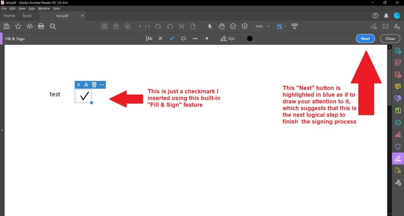Choose the selection arrow tool

[x=210, y=26]
